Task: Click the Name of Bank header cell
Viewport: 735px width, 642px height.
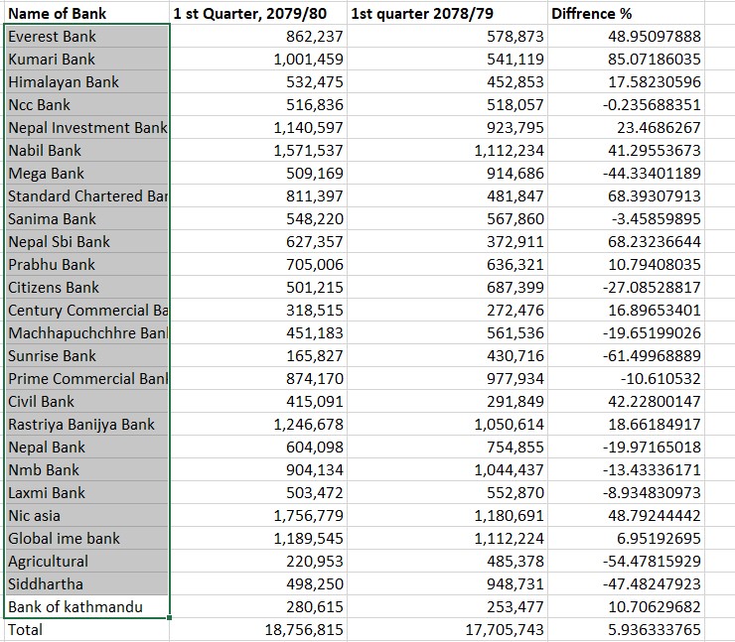Action: (86, 14)
